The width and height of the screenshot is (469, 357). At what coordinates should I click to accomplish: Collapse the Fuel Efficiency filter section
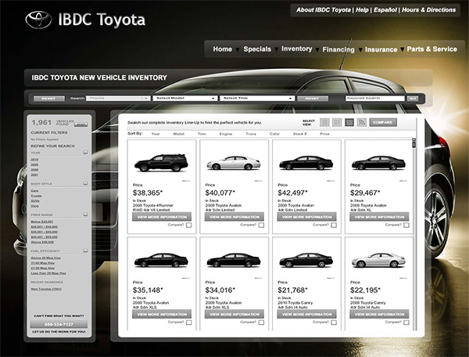85,251
